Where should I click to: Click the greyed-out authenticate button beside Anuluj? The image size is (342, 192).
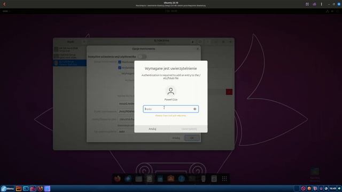point(189,129)
